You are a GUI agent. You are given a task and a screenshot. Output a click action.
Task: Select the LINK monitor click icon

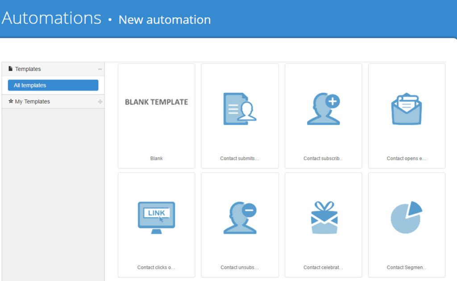156,217
